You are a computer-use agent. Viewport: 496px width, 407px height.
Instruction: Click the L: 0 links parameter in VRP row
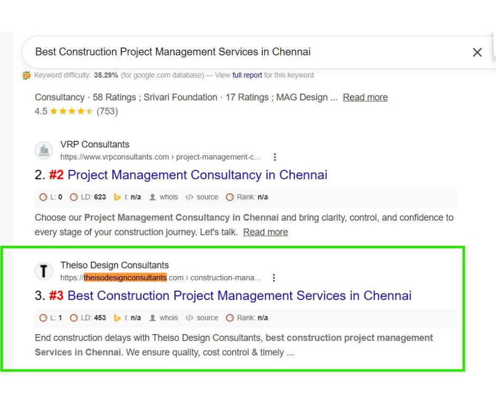click(51, 197)
